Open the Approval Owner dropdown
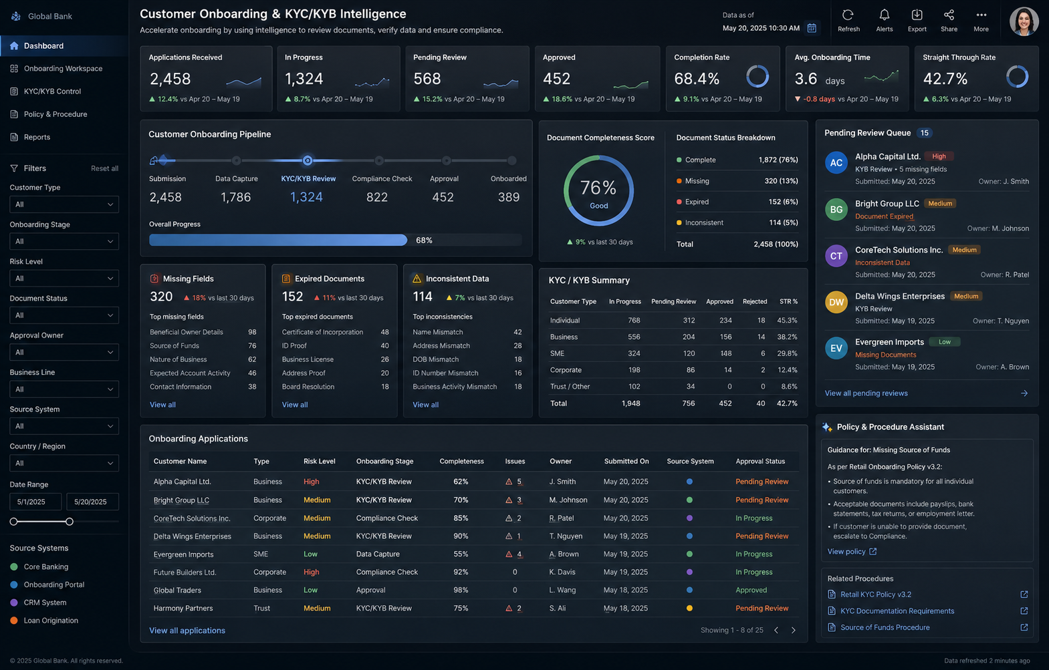 pos(64,352)
